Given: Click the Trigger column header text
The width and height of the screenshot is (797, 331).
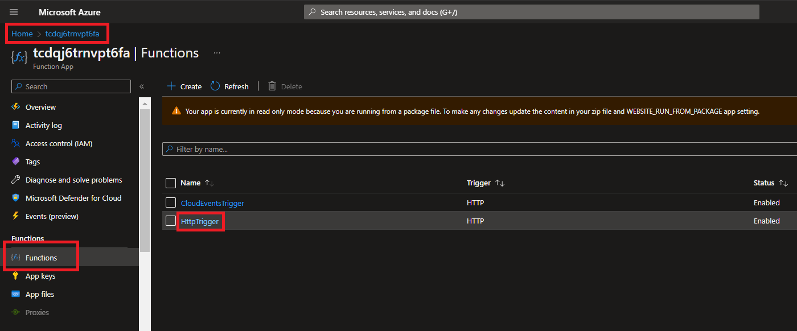Looking at the screenshot, I should pos(479,183).
